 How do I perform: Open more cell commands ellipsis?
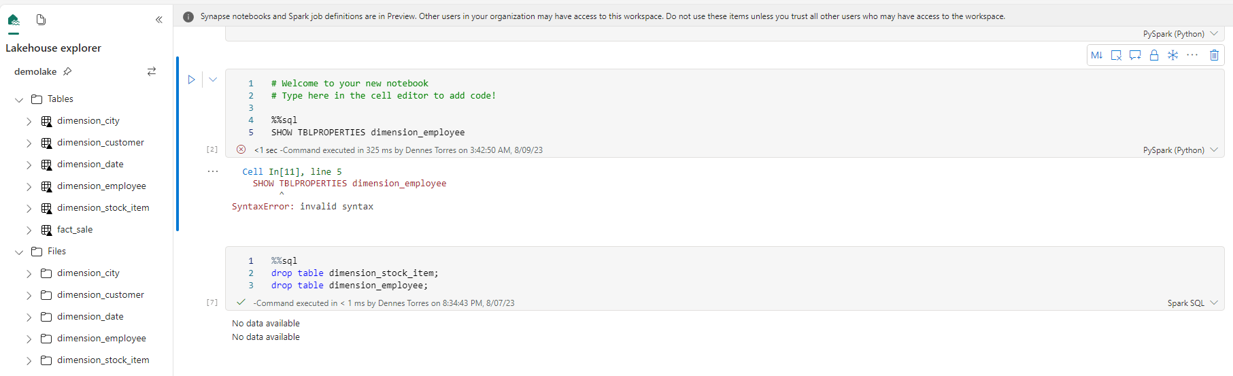[1192, 55]
